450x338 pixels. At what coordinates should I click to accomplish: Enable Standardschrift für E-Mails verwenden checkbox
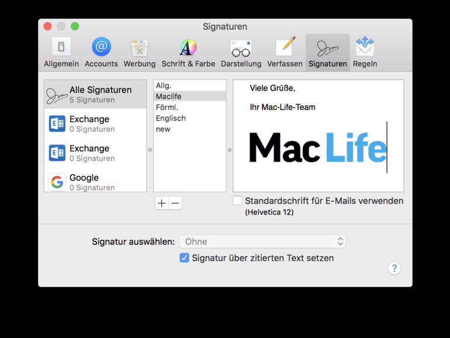[x=237, y=201]
